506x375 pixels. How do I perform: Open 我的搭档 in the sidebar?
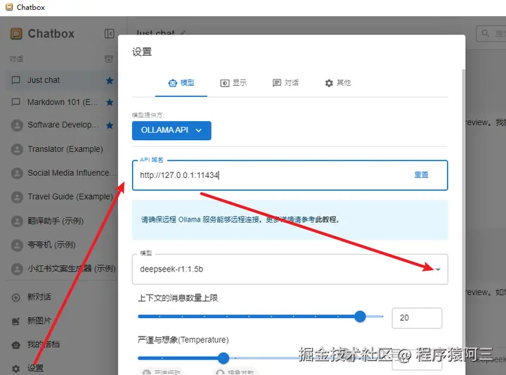[x=61, y=345]
